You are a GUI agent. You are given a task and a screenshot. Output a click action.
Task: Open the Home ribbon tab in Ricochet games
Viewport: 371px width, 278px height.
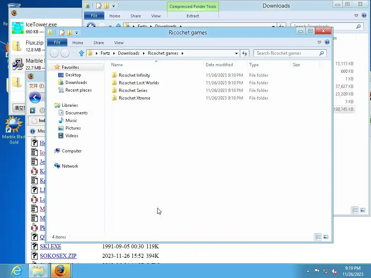pyautogui.click(x=78, y=43)
